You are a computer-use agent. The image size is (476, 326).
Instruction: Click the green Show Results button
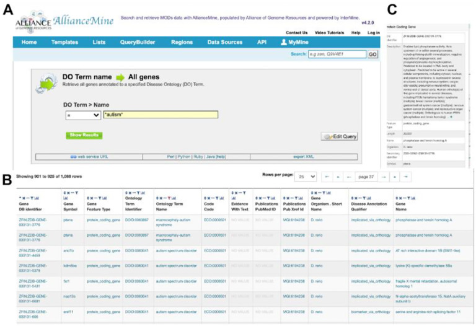[84, 135]
